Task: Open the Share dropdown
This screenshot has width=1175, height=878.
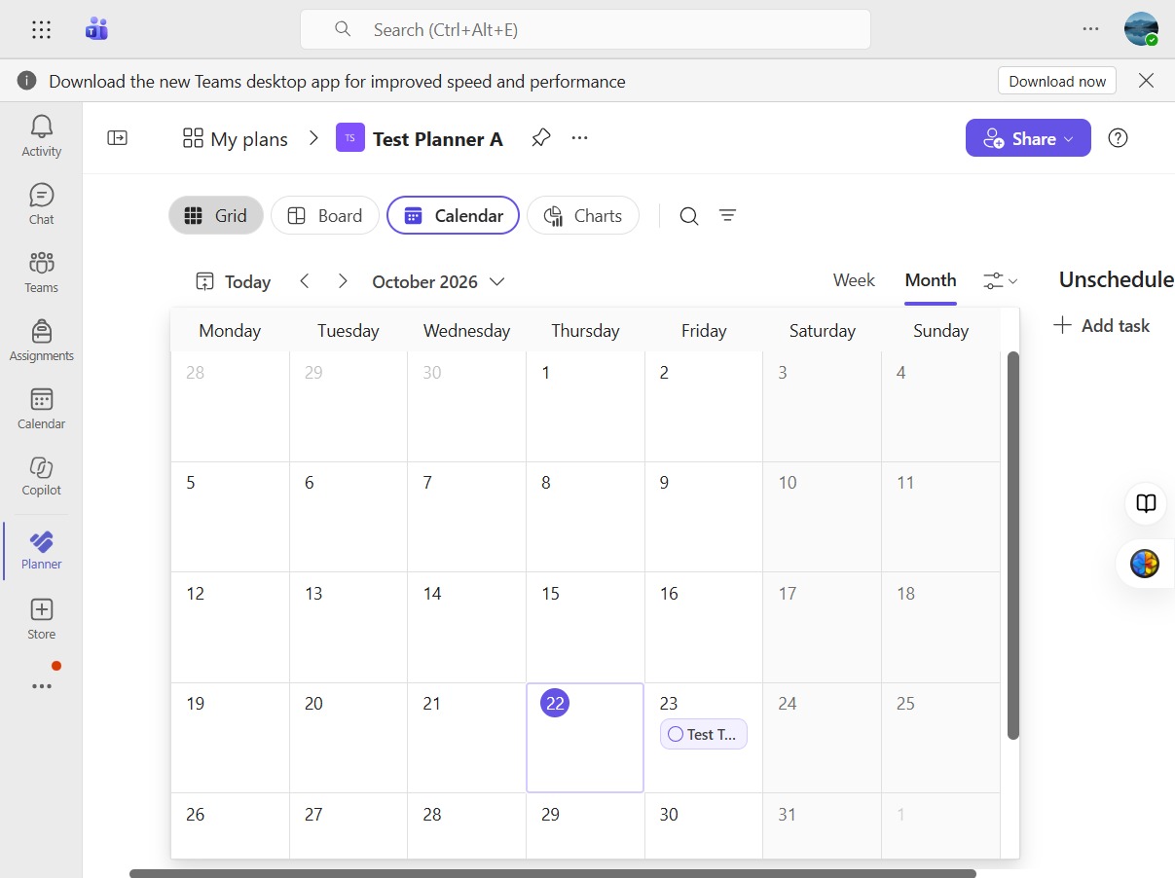Action: pyautogui.click(x=1028, y=138)
